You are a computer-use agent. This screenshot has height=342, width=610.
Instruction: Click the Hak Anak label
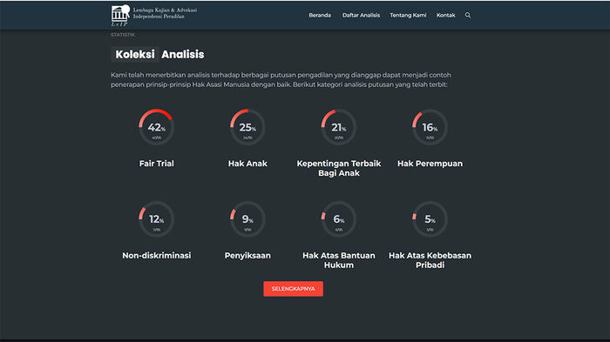pos(247,164)
